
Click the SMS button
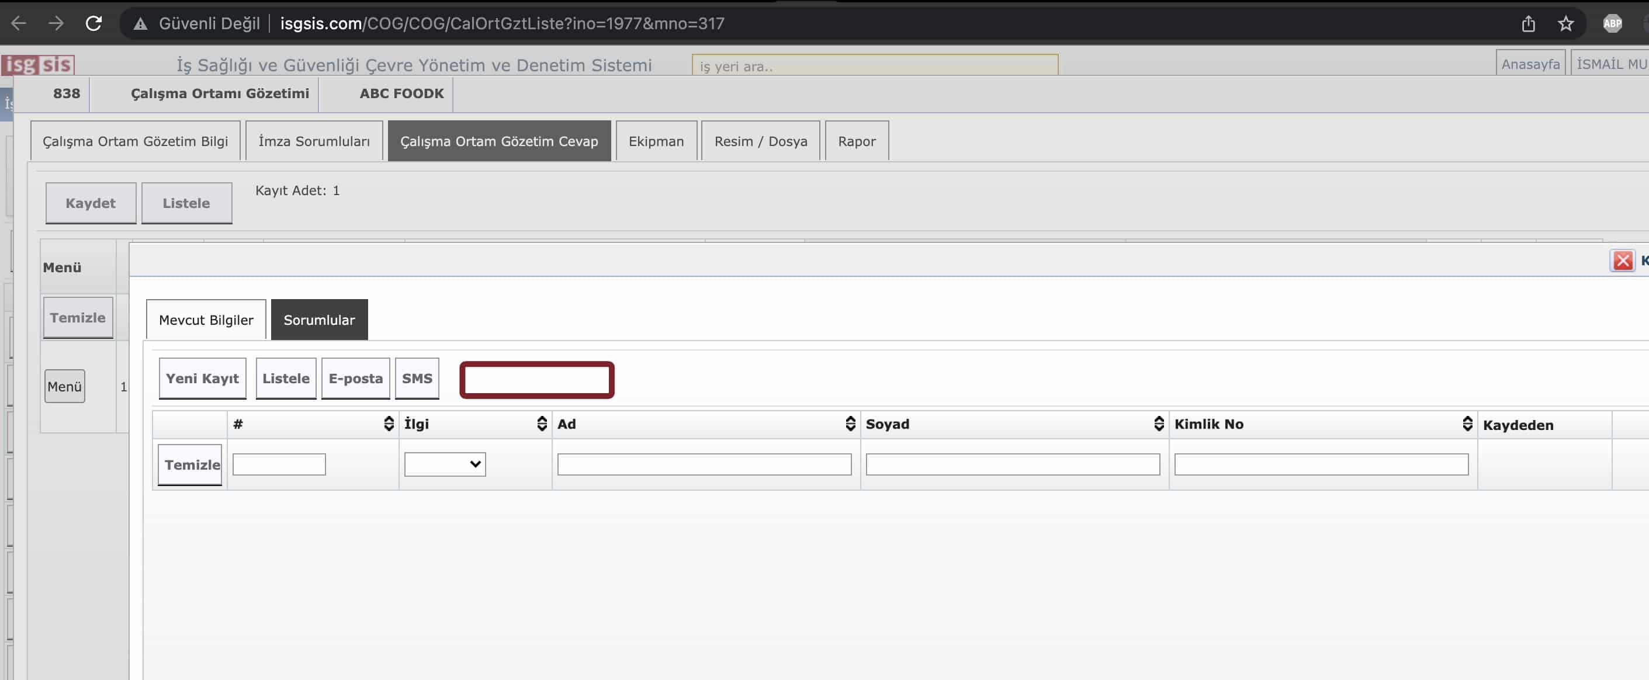pos(417,379)
